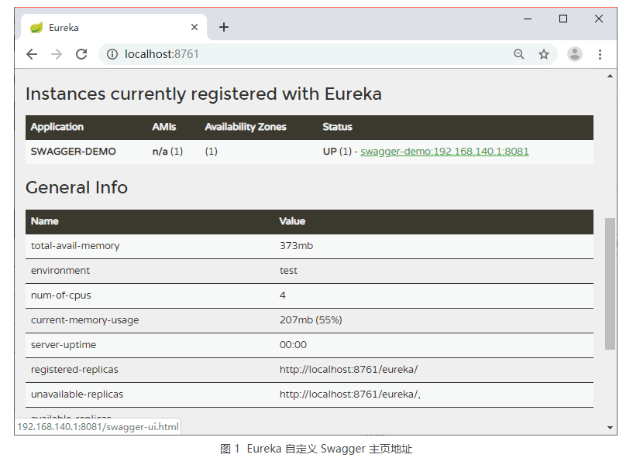Click the registered-replicas row name
The image size is (633, 468).
(74, 369)
